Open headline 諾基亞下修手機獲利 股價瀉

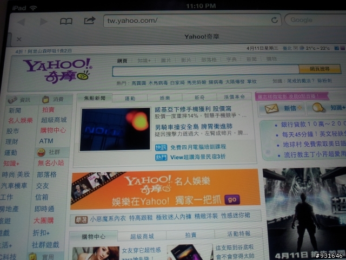pyautogui.click(x=193, y=109)
